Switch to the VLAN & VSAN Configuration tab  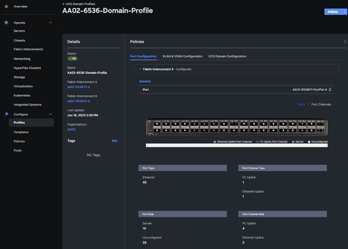tap(182, 56)
